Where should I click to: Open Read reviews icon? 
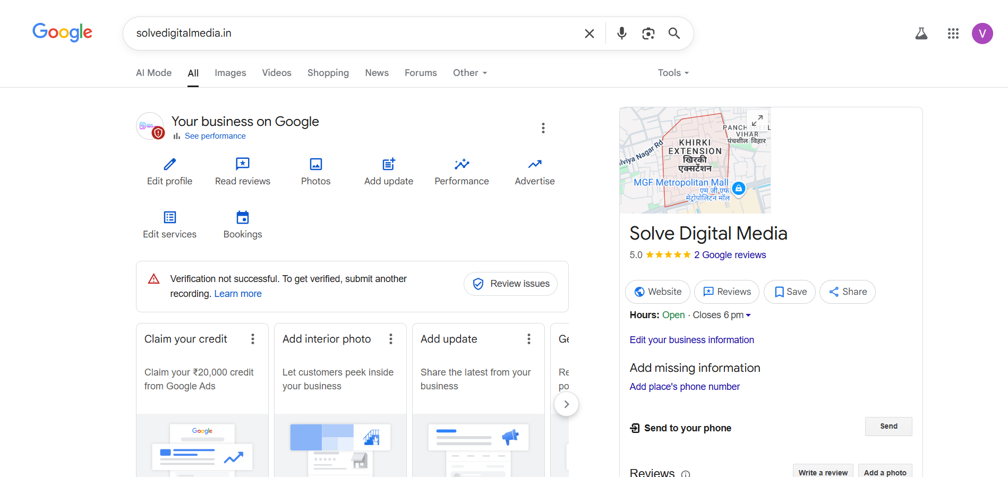243,164
